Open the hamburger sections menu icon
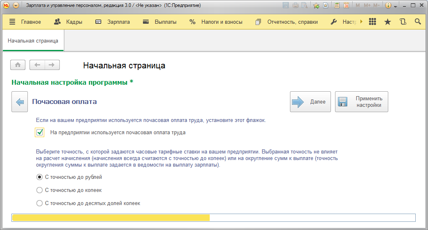 click(12, 22)
